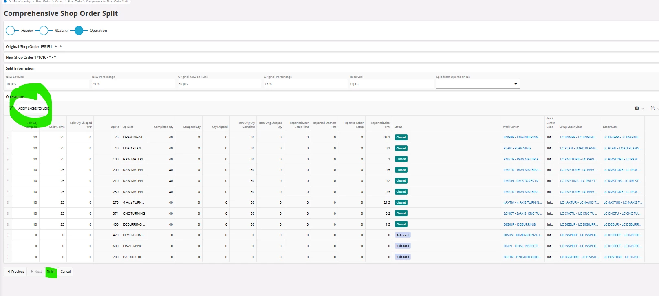Open row menu for operation 40 LOAD PLAN...
The height and width of the screenshot is (296, 659).
[x=8, y=148]
